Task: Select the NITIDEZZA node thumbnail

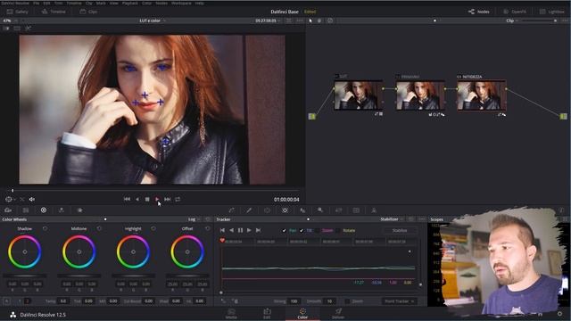Action: (482, 95)
